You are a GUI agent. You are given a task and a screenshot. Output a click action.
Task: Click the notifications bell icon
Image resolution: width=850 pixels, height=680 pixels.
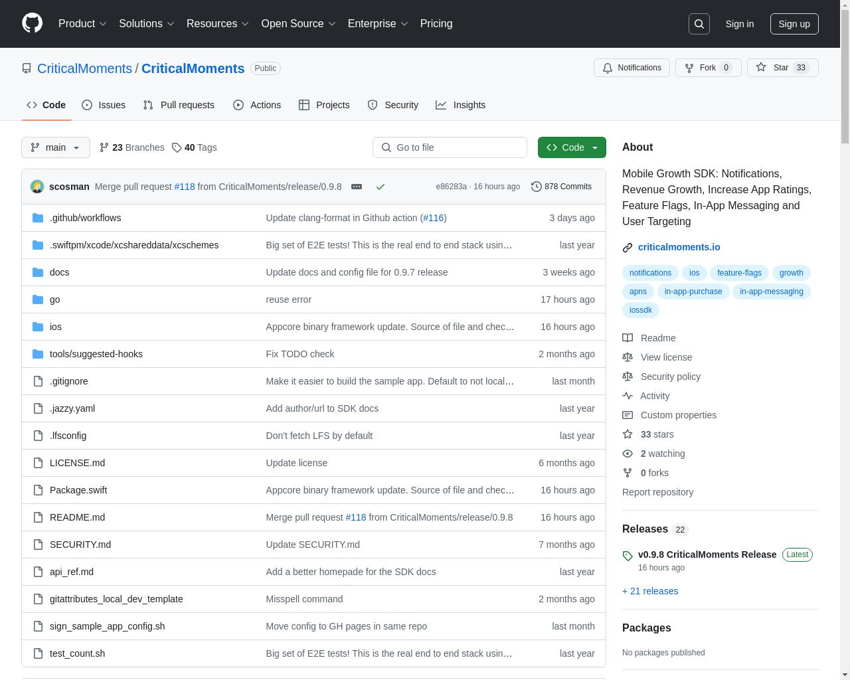pos(607,68)
